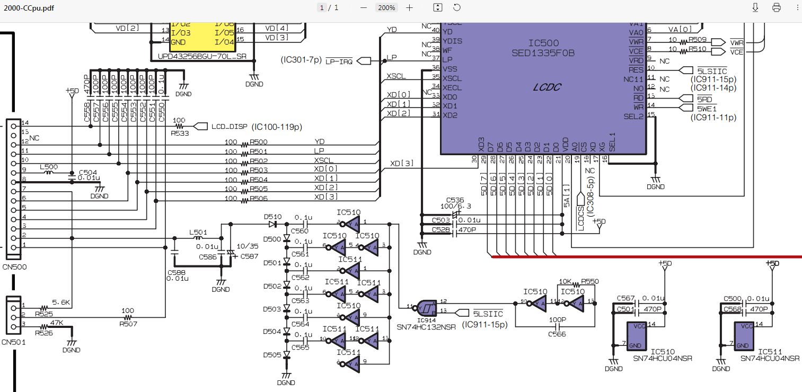This screenshot has height=392, width=802.
Task: Click resistor label R525
Action: (44, 314)
